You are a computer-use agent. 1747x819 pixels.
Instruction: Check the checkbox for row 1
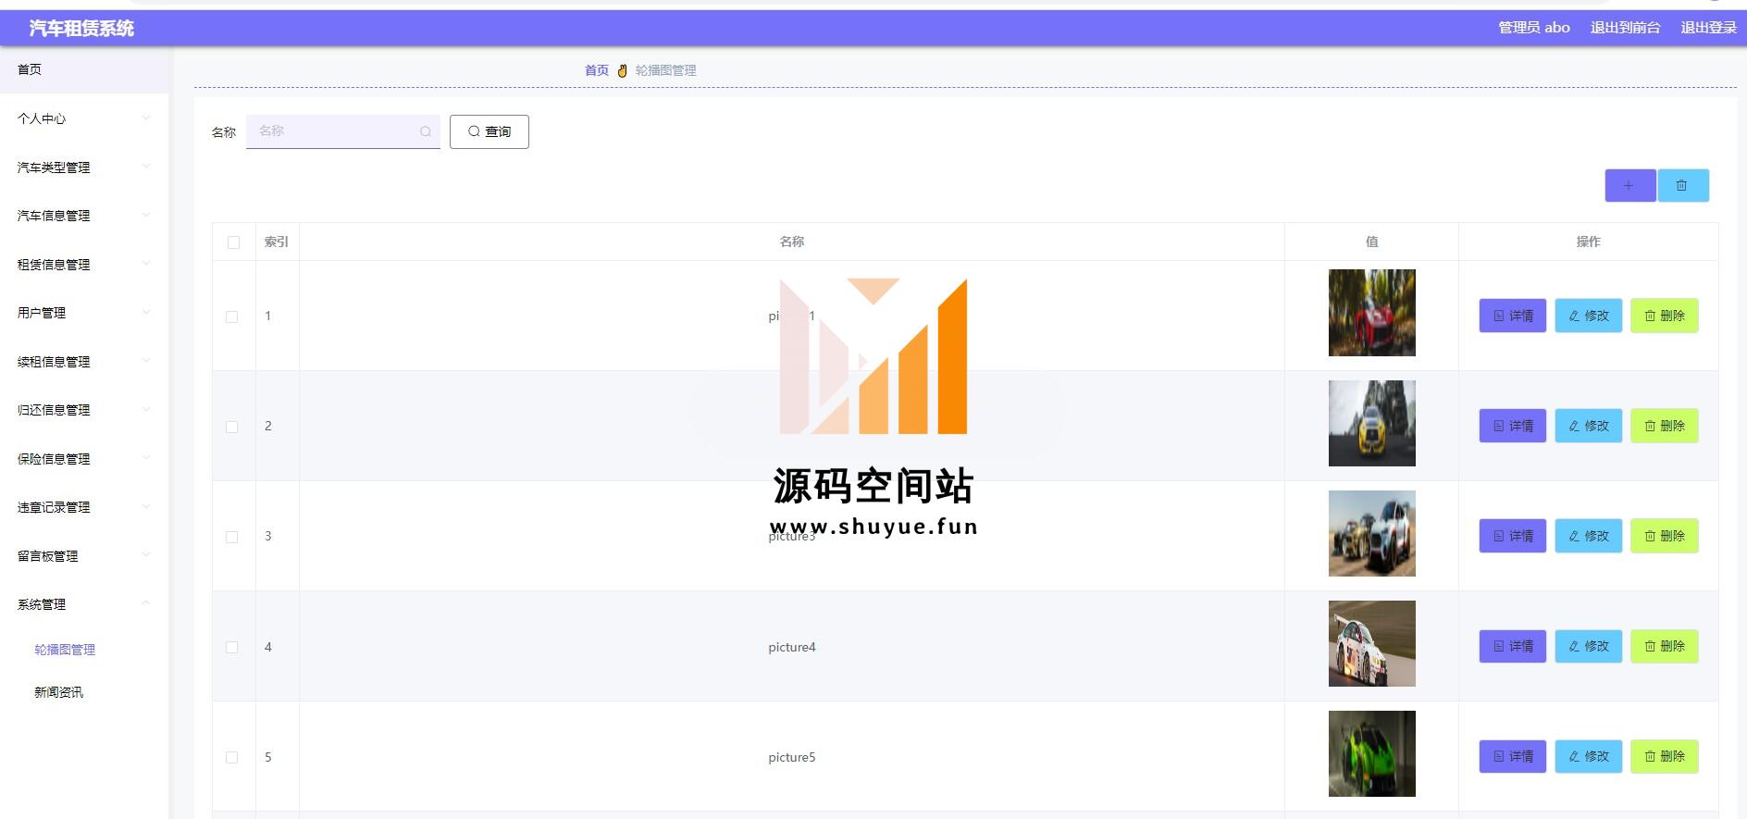[x=232, y=316]
